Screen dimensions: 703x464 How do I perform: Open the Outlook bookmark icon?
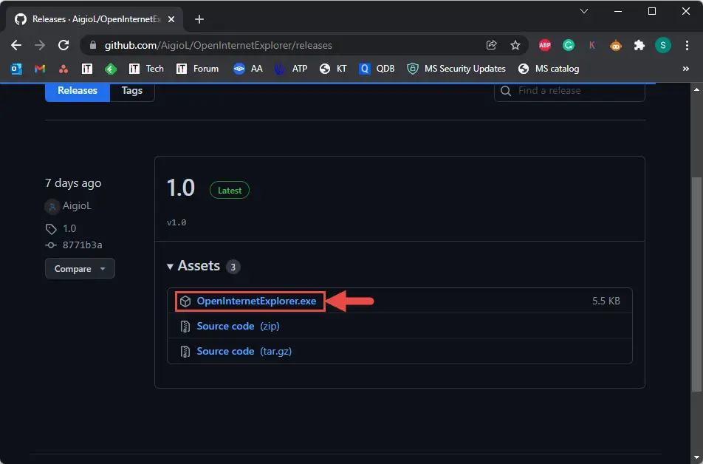pyautogui.click(x=16, y=69)
